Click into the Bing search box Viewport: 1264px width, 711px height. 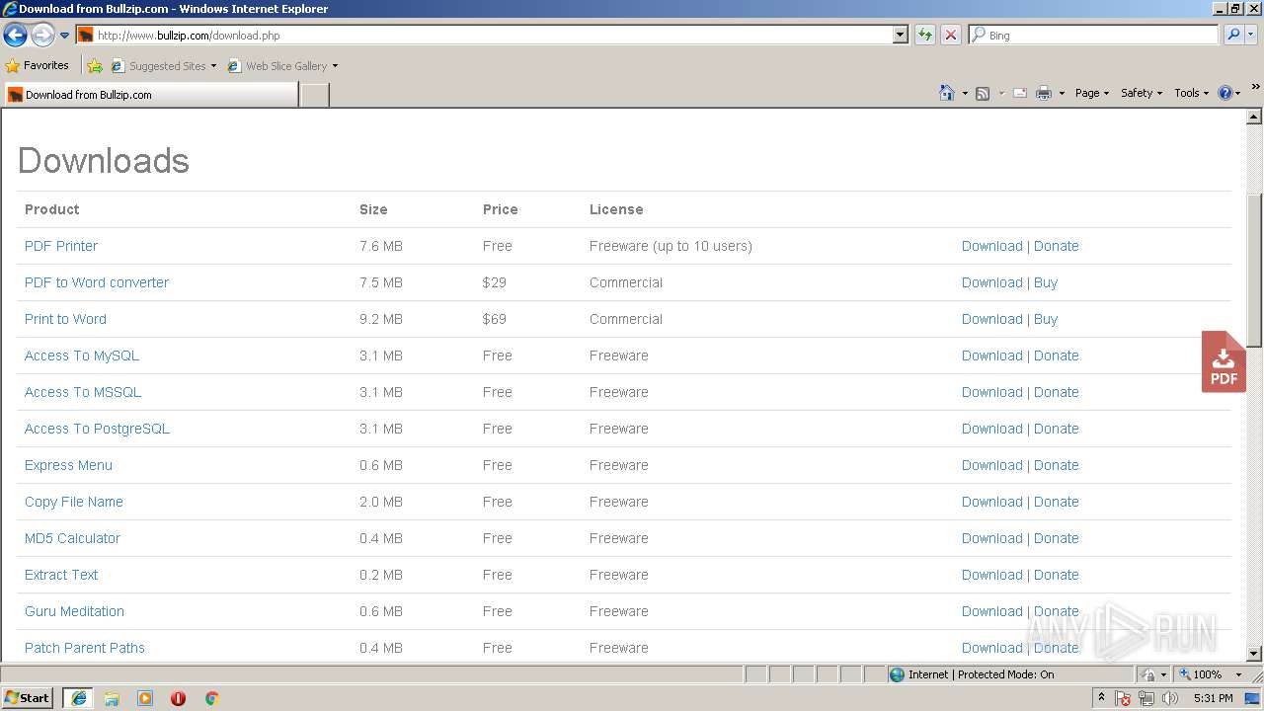tap(1101, 35)
